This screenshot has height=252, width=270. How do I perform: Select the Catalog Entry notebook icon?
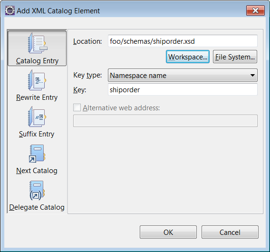coord(38,43)
